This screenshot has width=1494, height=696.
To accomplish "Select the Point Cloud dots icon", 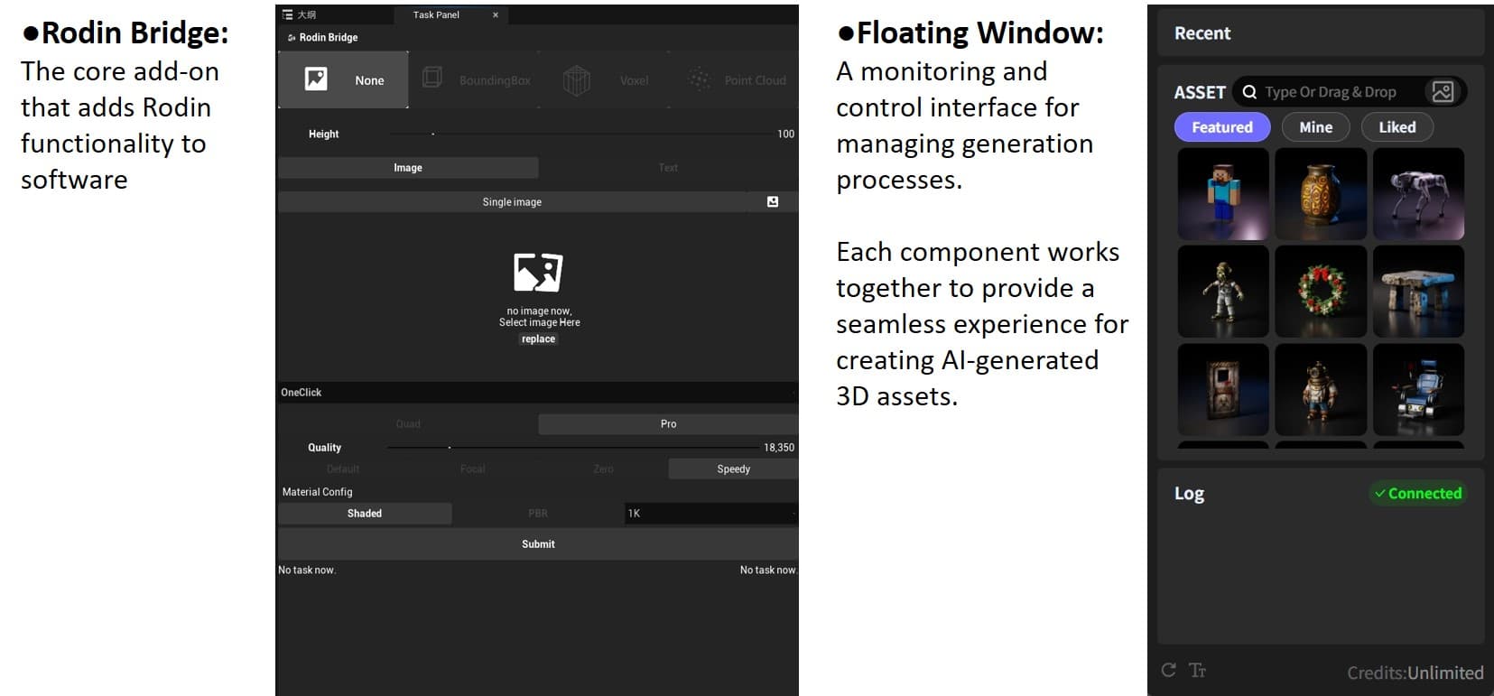I will point(700,79).
